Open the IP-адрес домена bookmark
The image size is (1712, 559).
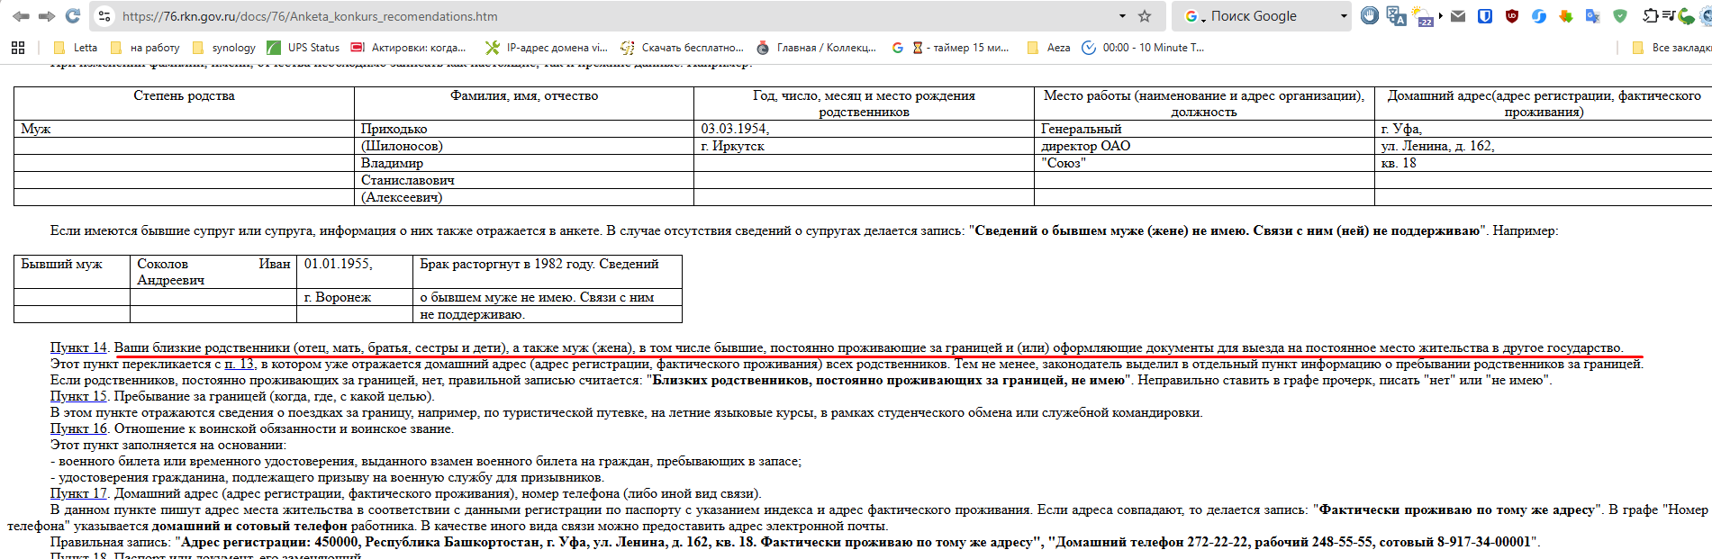[x=547, y=48]
